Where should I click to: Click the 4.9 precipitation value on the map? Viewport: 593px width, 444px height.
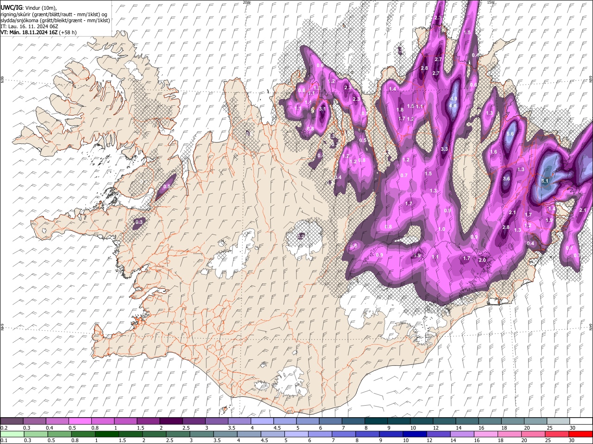click(x=454, y=99)
